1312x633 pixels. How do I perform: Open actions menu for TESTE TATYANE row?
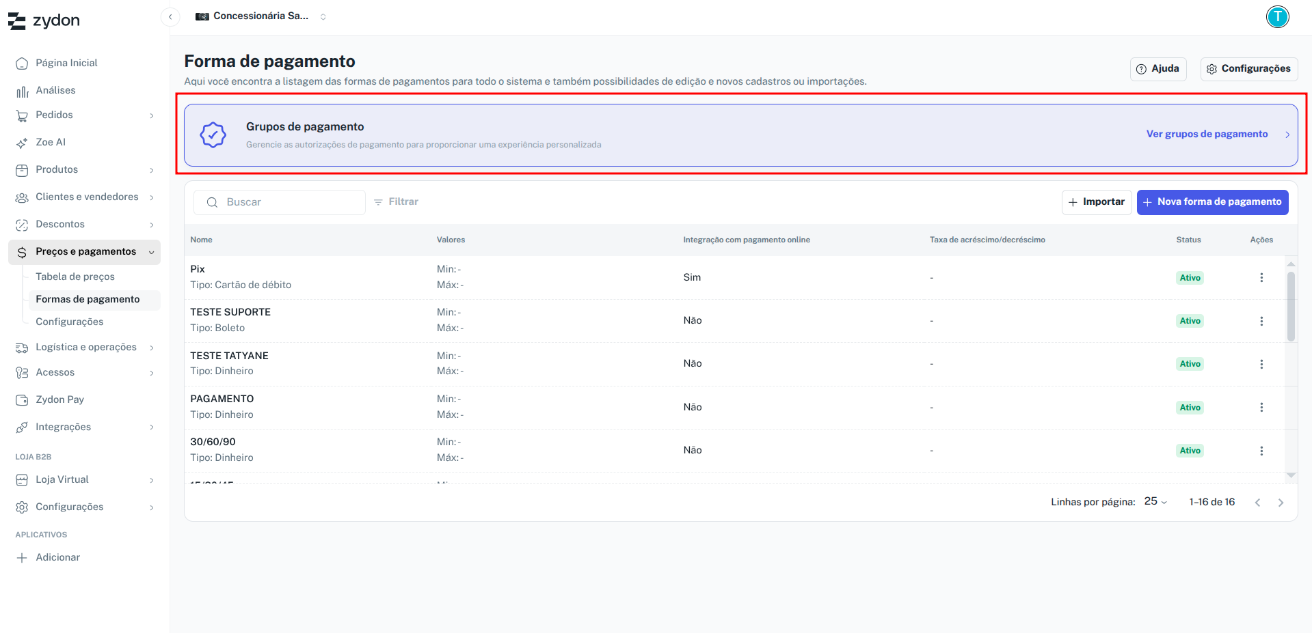coord(1261,364)
